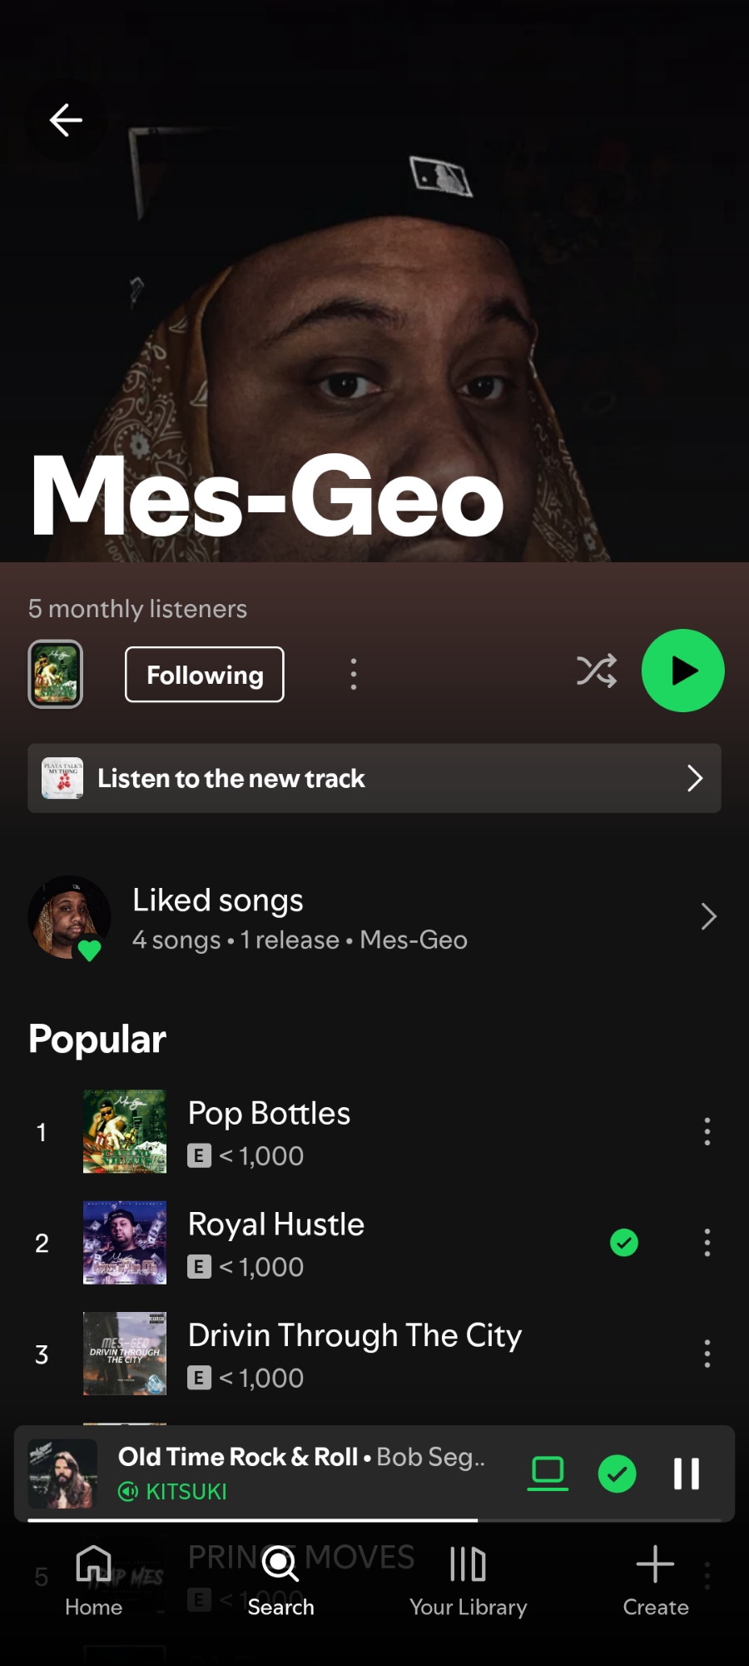The width and height of the screenshot is (749, 1666).
Task: Open the Create plus icon
Action: 655,1578
